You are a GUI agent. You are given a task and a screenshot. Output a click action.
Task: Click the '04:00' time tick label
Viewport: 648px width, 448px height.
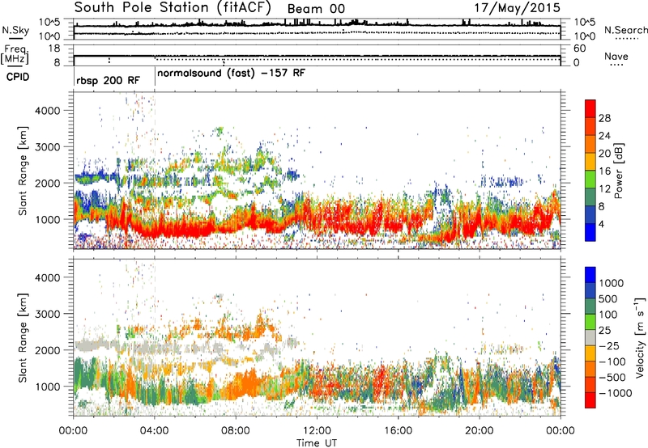155,431
